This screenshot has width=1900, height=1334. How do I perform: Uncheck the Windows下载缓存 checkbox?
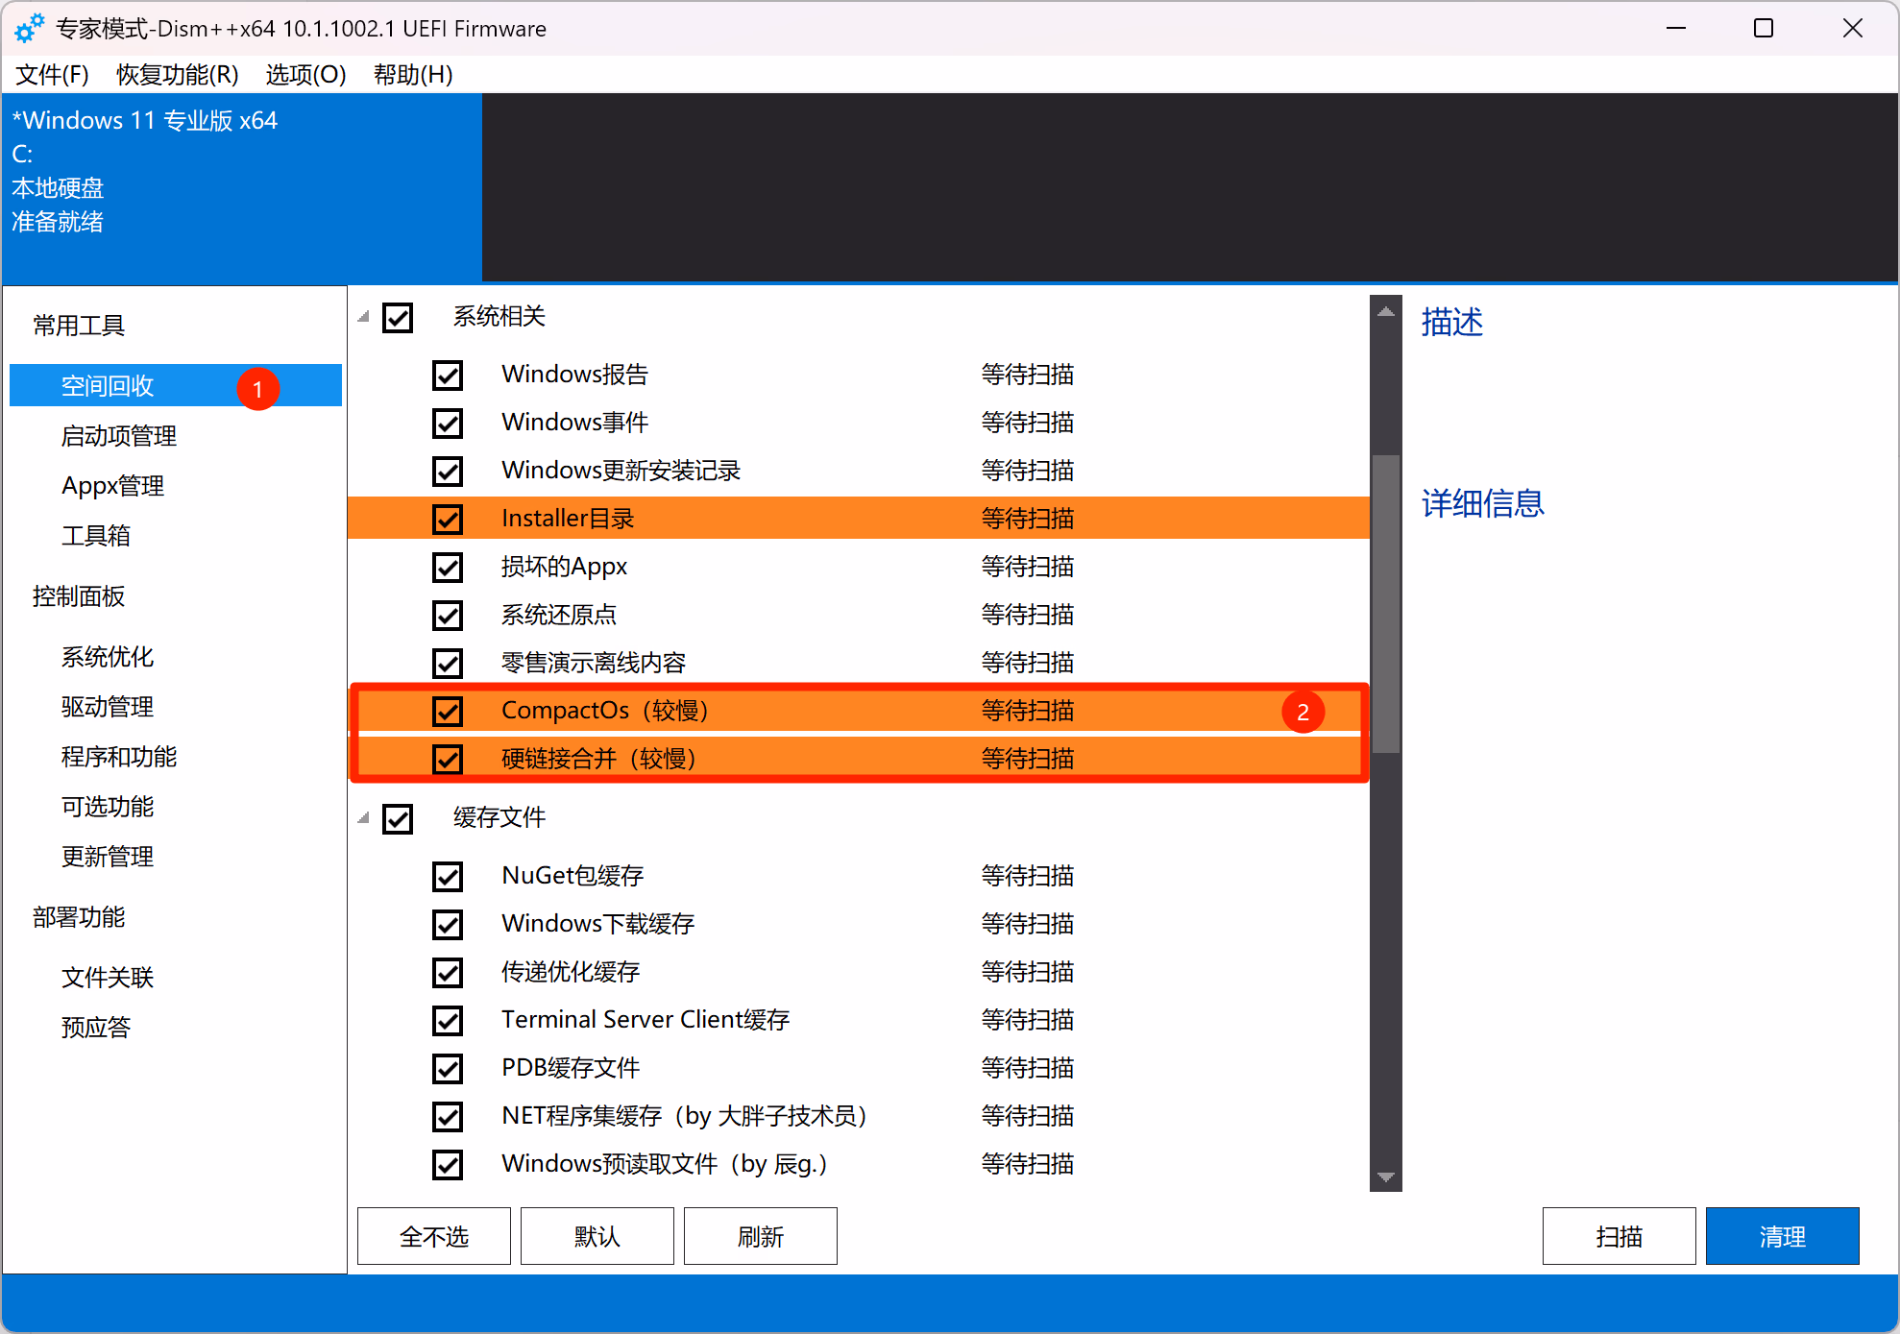click(x=448, y=925)
